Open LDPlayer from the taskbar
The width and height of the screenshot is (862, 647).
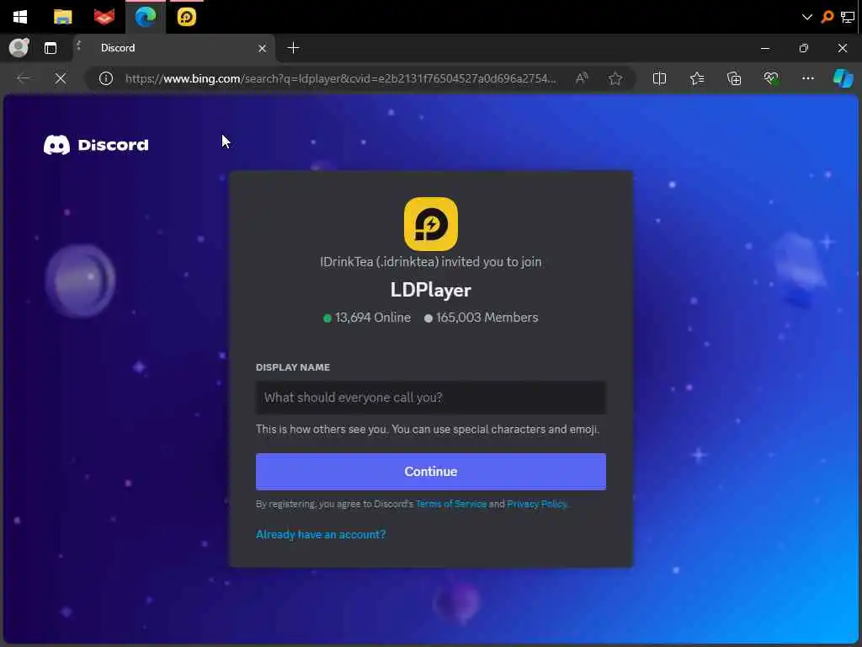point(186,17)
